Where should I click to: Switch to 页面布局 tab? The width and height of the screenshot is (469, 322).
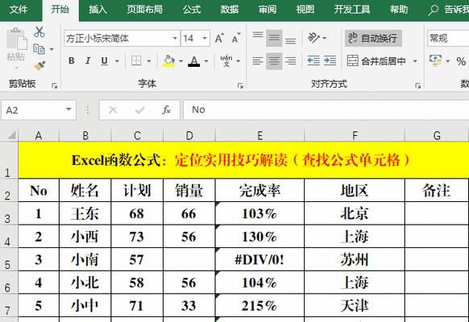click(x=145, y=10)
